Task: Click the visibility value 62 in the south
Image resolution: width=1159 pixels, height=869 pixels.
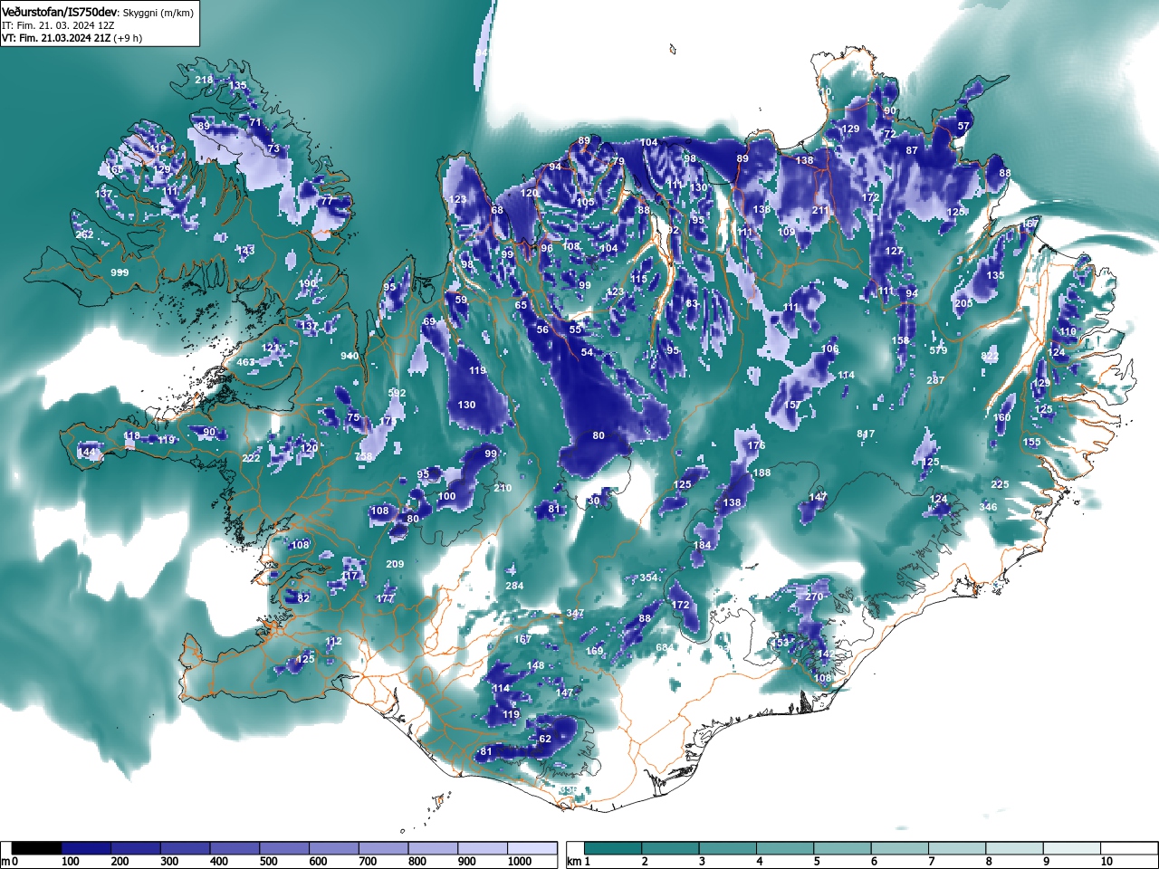Action: coord(545,739)
